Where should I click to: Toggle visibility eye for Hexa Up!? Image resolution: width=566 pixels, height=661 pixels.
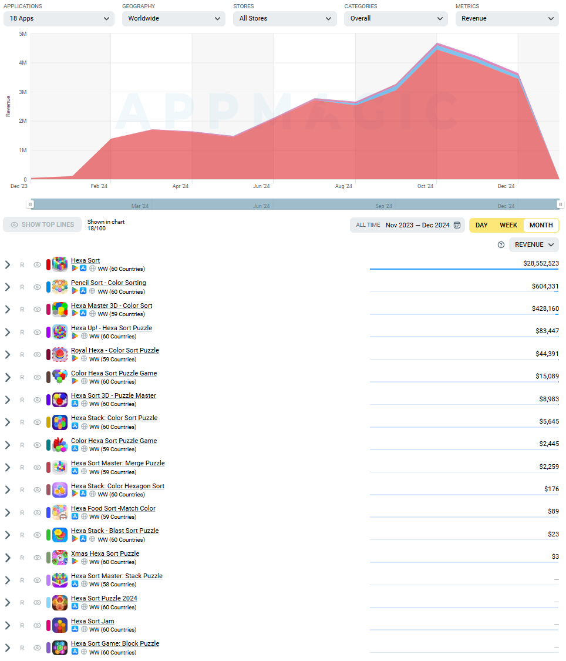click(37, 332)
